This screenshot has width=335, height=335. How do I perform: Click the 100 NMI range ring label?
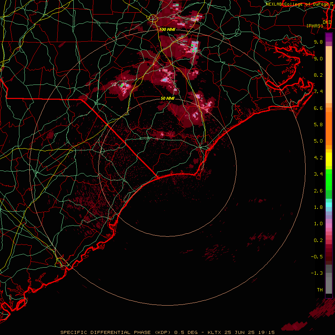click(x=167, y=29)
